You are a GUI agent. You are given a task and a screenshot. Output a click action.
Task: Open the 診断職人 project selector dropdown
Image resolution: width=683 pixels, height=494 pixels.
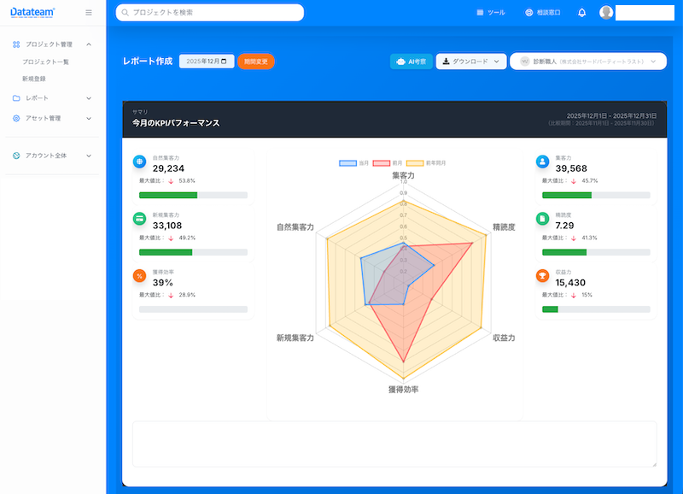tap(588, 62)
